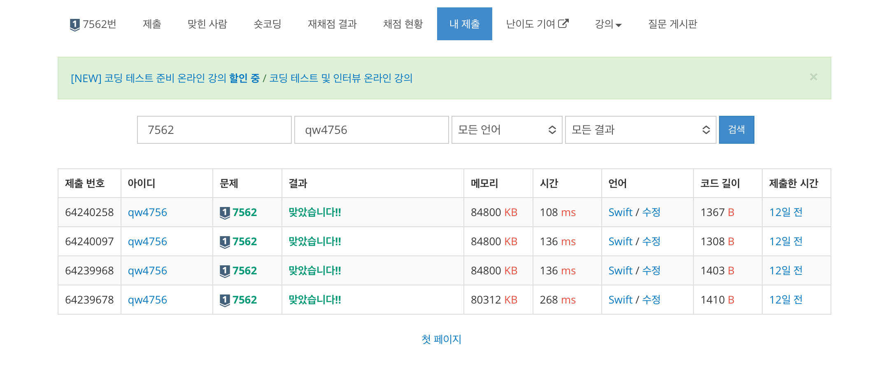
Task: Dismiss the green announcement banner
Action: click(813, 77)
